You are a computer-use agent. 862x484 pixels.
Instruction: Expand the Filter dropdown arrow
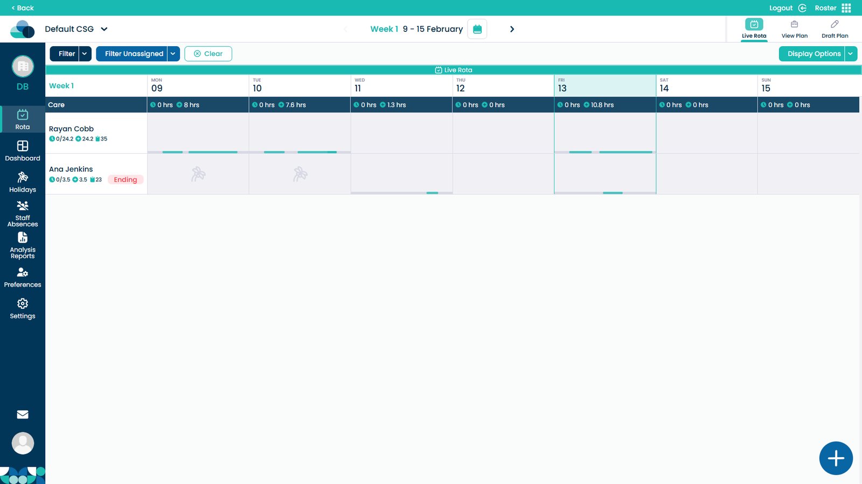(85, 54)
